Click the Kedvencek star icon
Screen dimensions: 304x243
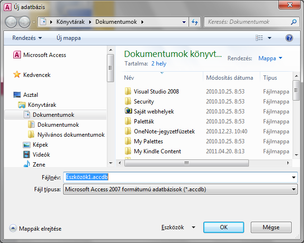click(x=17, y=75)
